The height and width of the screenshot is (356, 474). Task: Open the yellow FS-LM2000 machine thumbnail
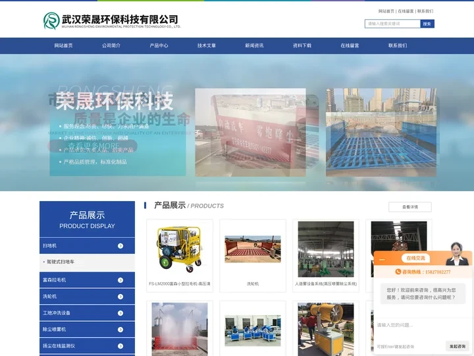(180, 249)
